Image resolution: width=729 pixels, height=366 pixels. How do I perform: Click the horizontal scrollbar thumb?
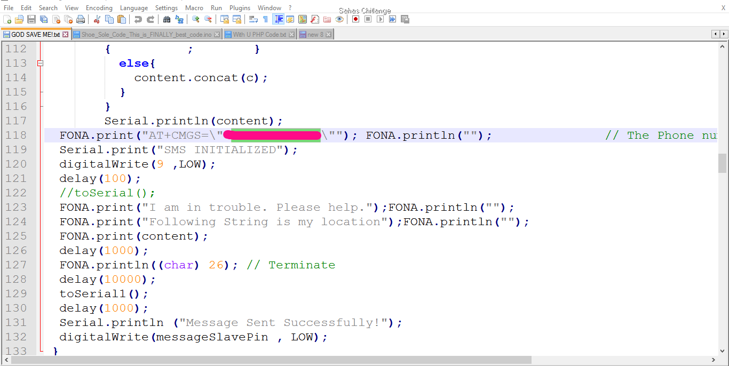coord(271,360)
